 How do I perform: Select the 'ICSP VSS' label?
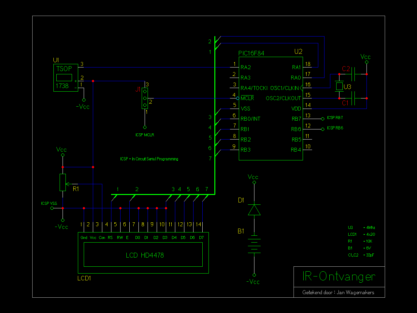coord(49,203)
